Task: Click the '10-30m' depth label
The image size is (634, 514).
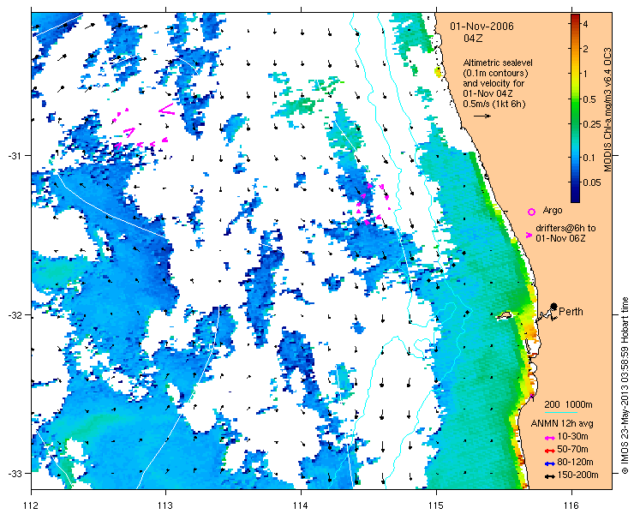Action: [x=572, y=436]
